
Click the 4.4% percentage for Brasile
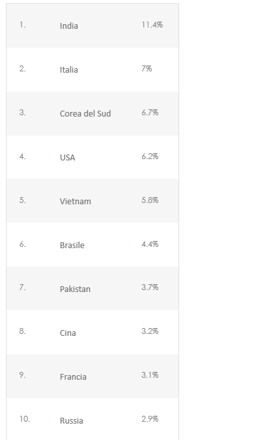150,244
